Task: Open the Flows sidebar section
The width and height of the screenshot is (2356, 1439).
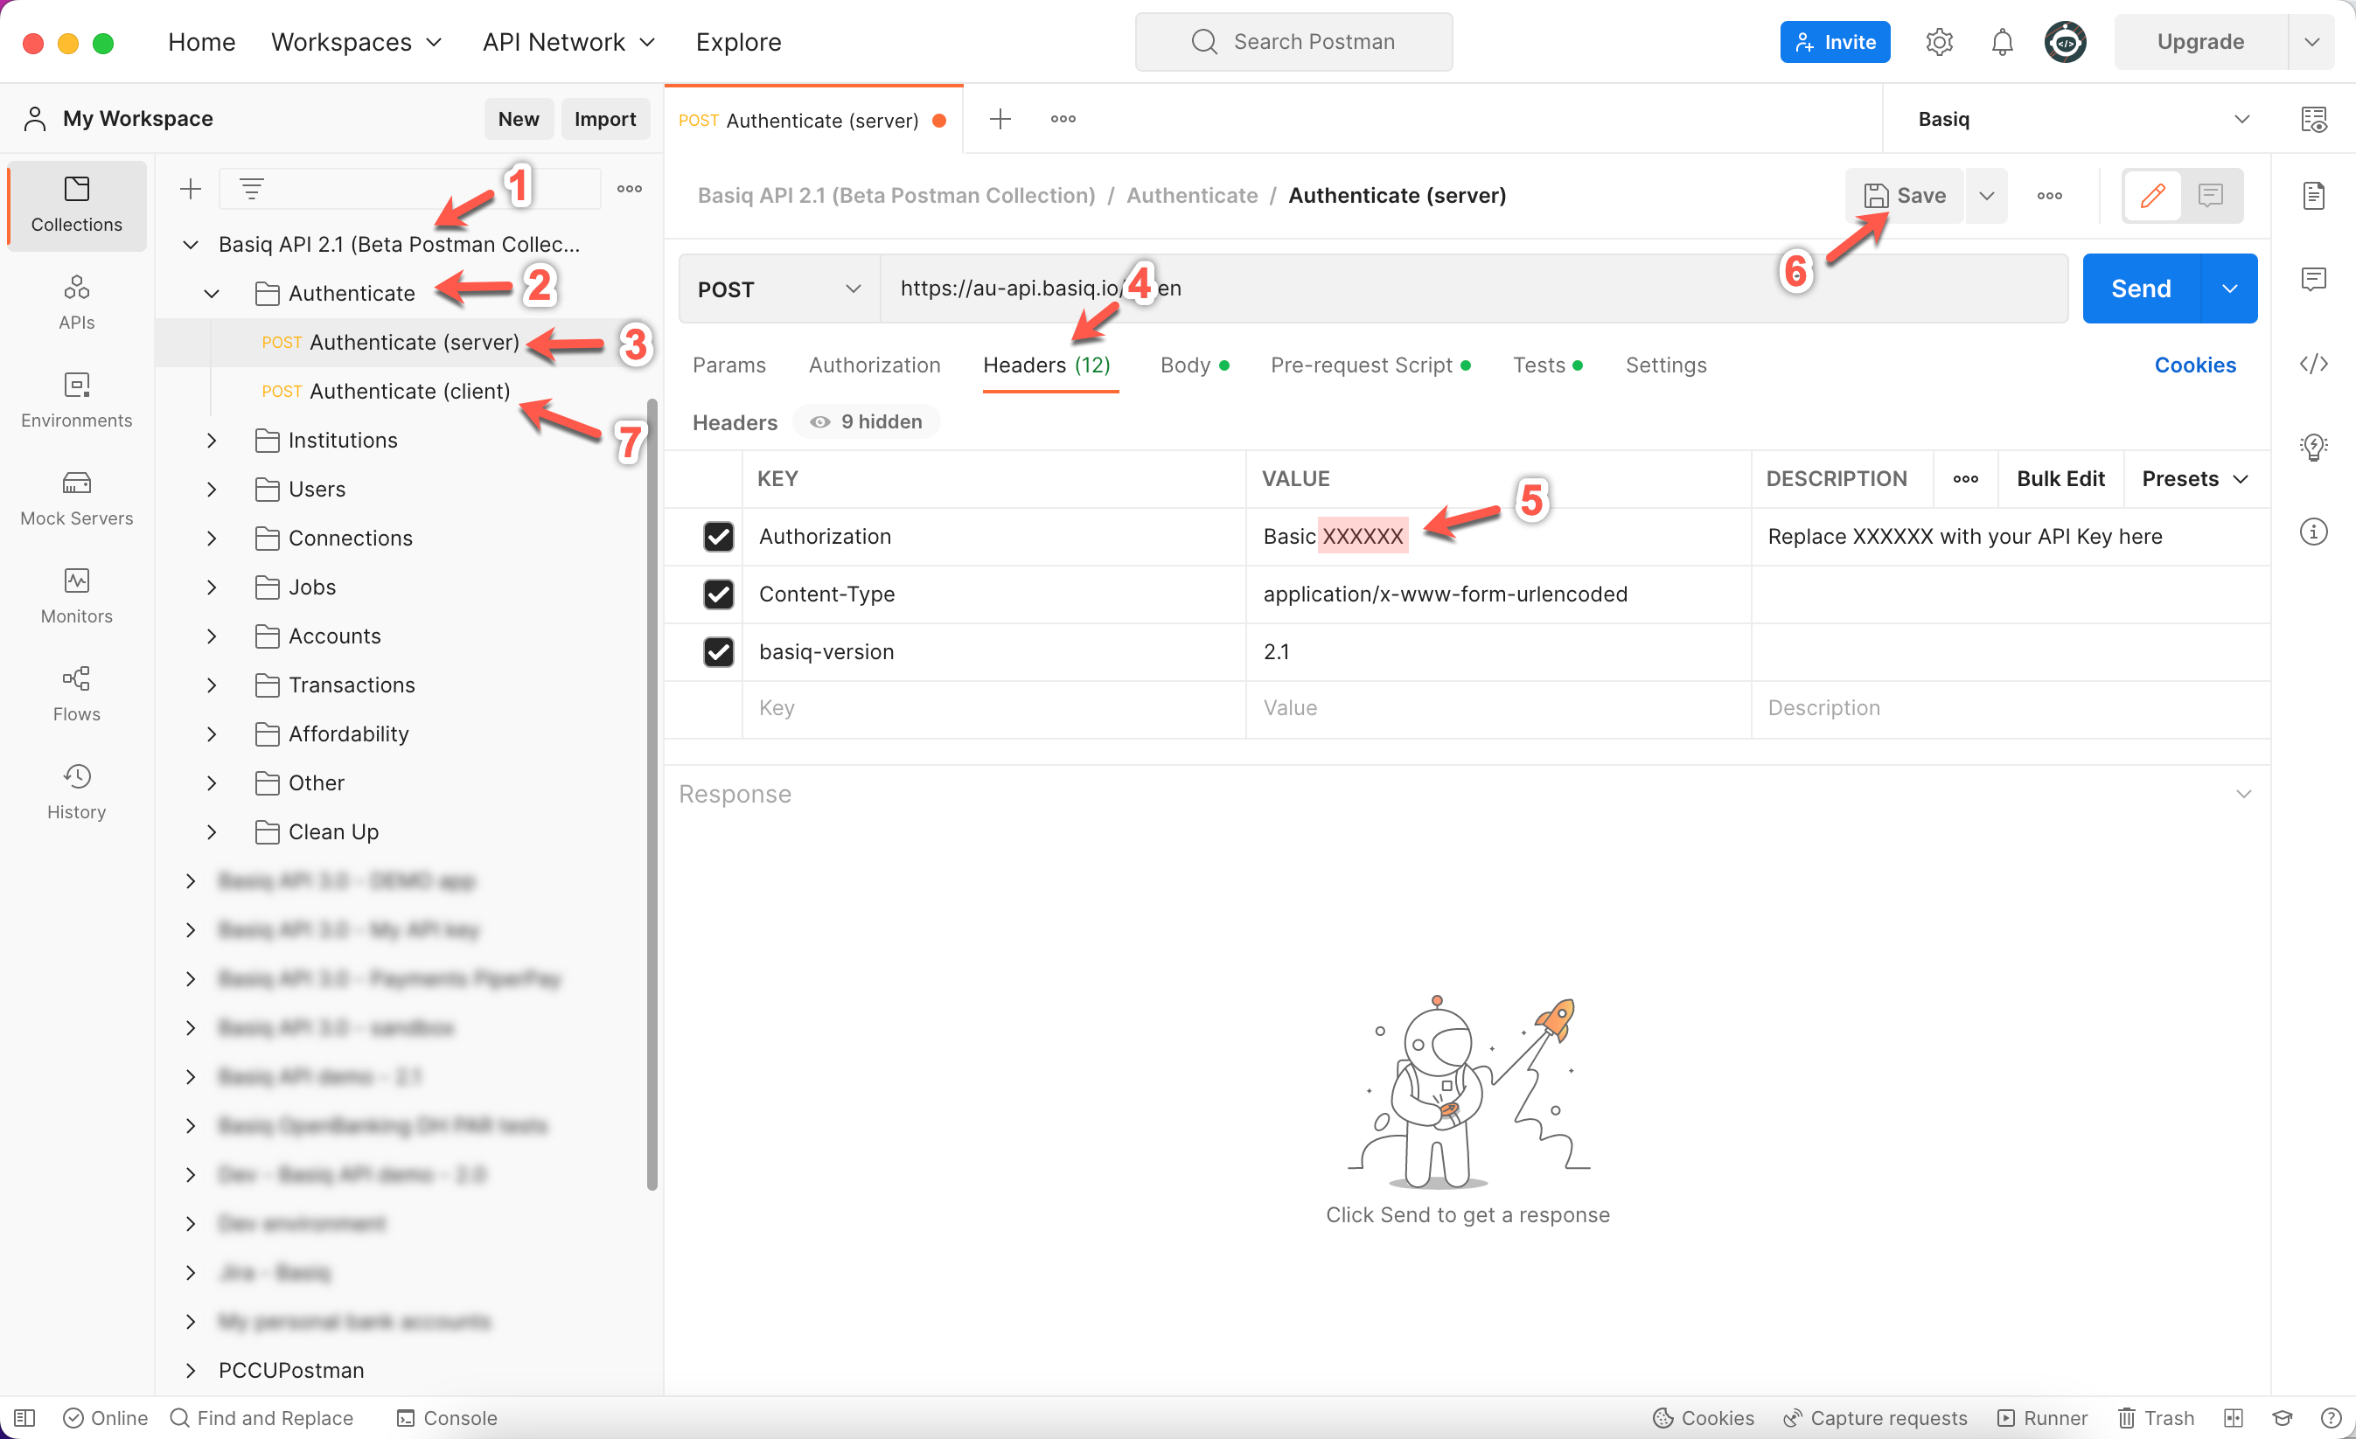Action: pyautogui.click(x=76, y=693)
